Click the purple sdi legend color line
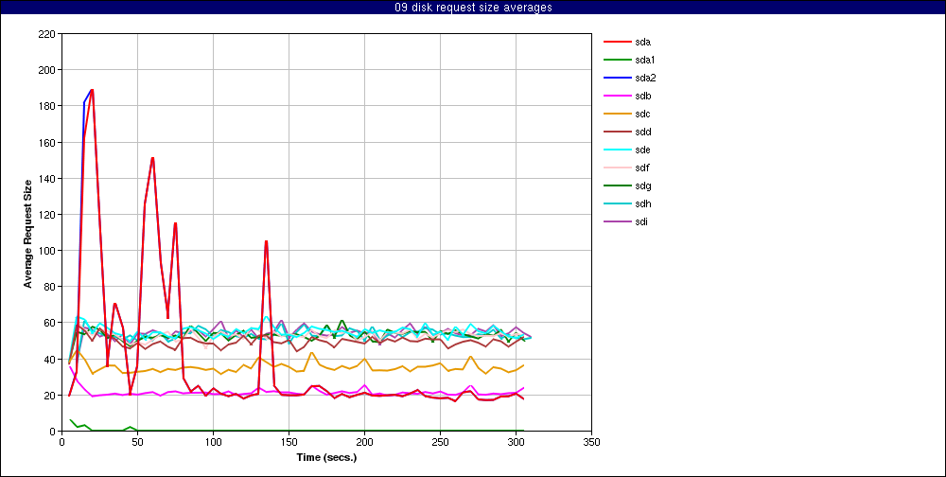 tap(616, 221)
